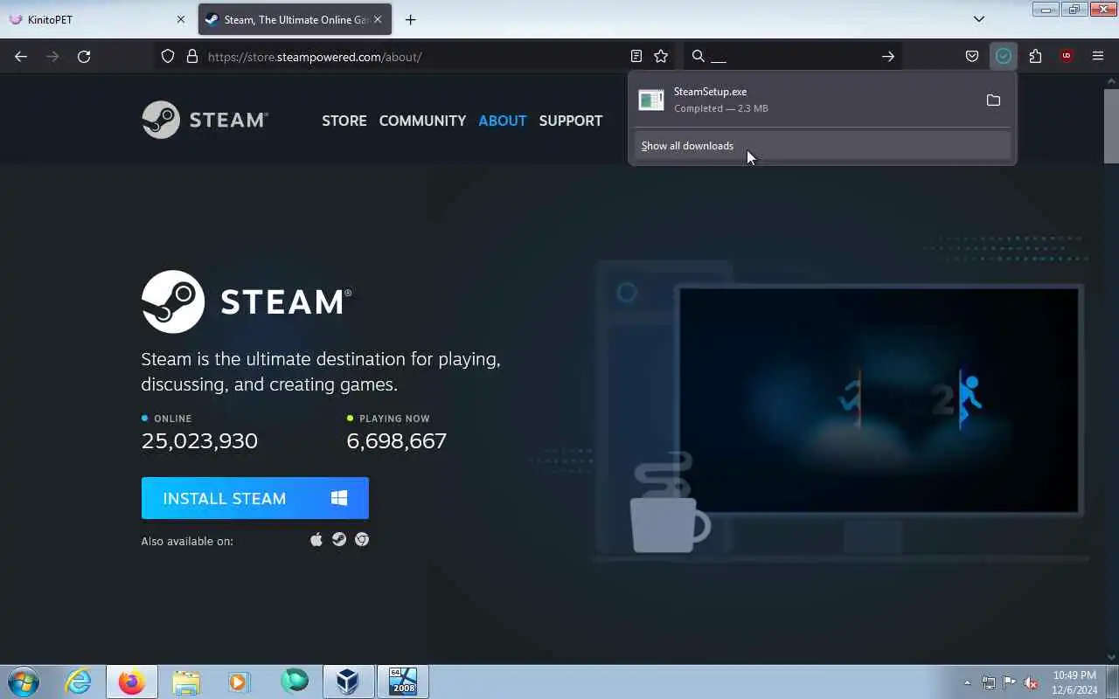Choose the Chrome OS download icon

tap(362, 540)
